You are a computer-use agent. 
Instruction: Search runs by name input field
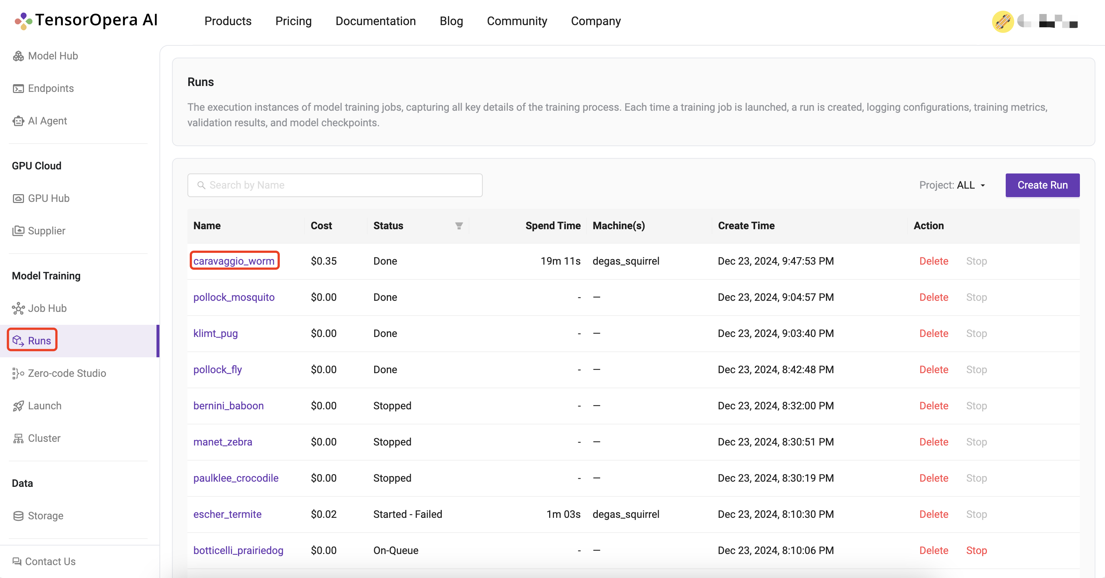335,185
